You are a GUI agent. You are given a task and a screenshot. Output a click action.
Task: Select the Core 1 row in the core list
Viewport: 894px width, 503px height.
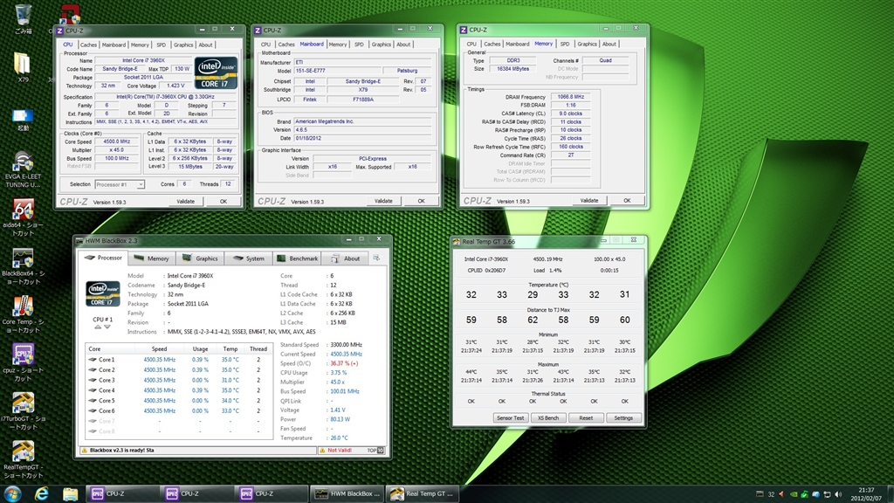[107, 359]
